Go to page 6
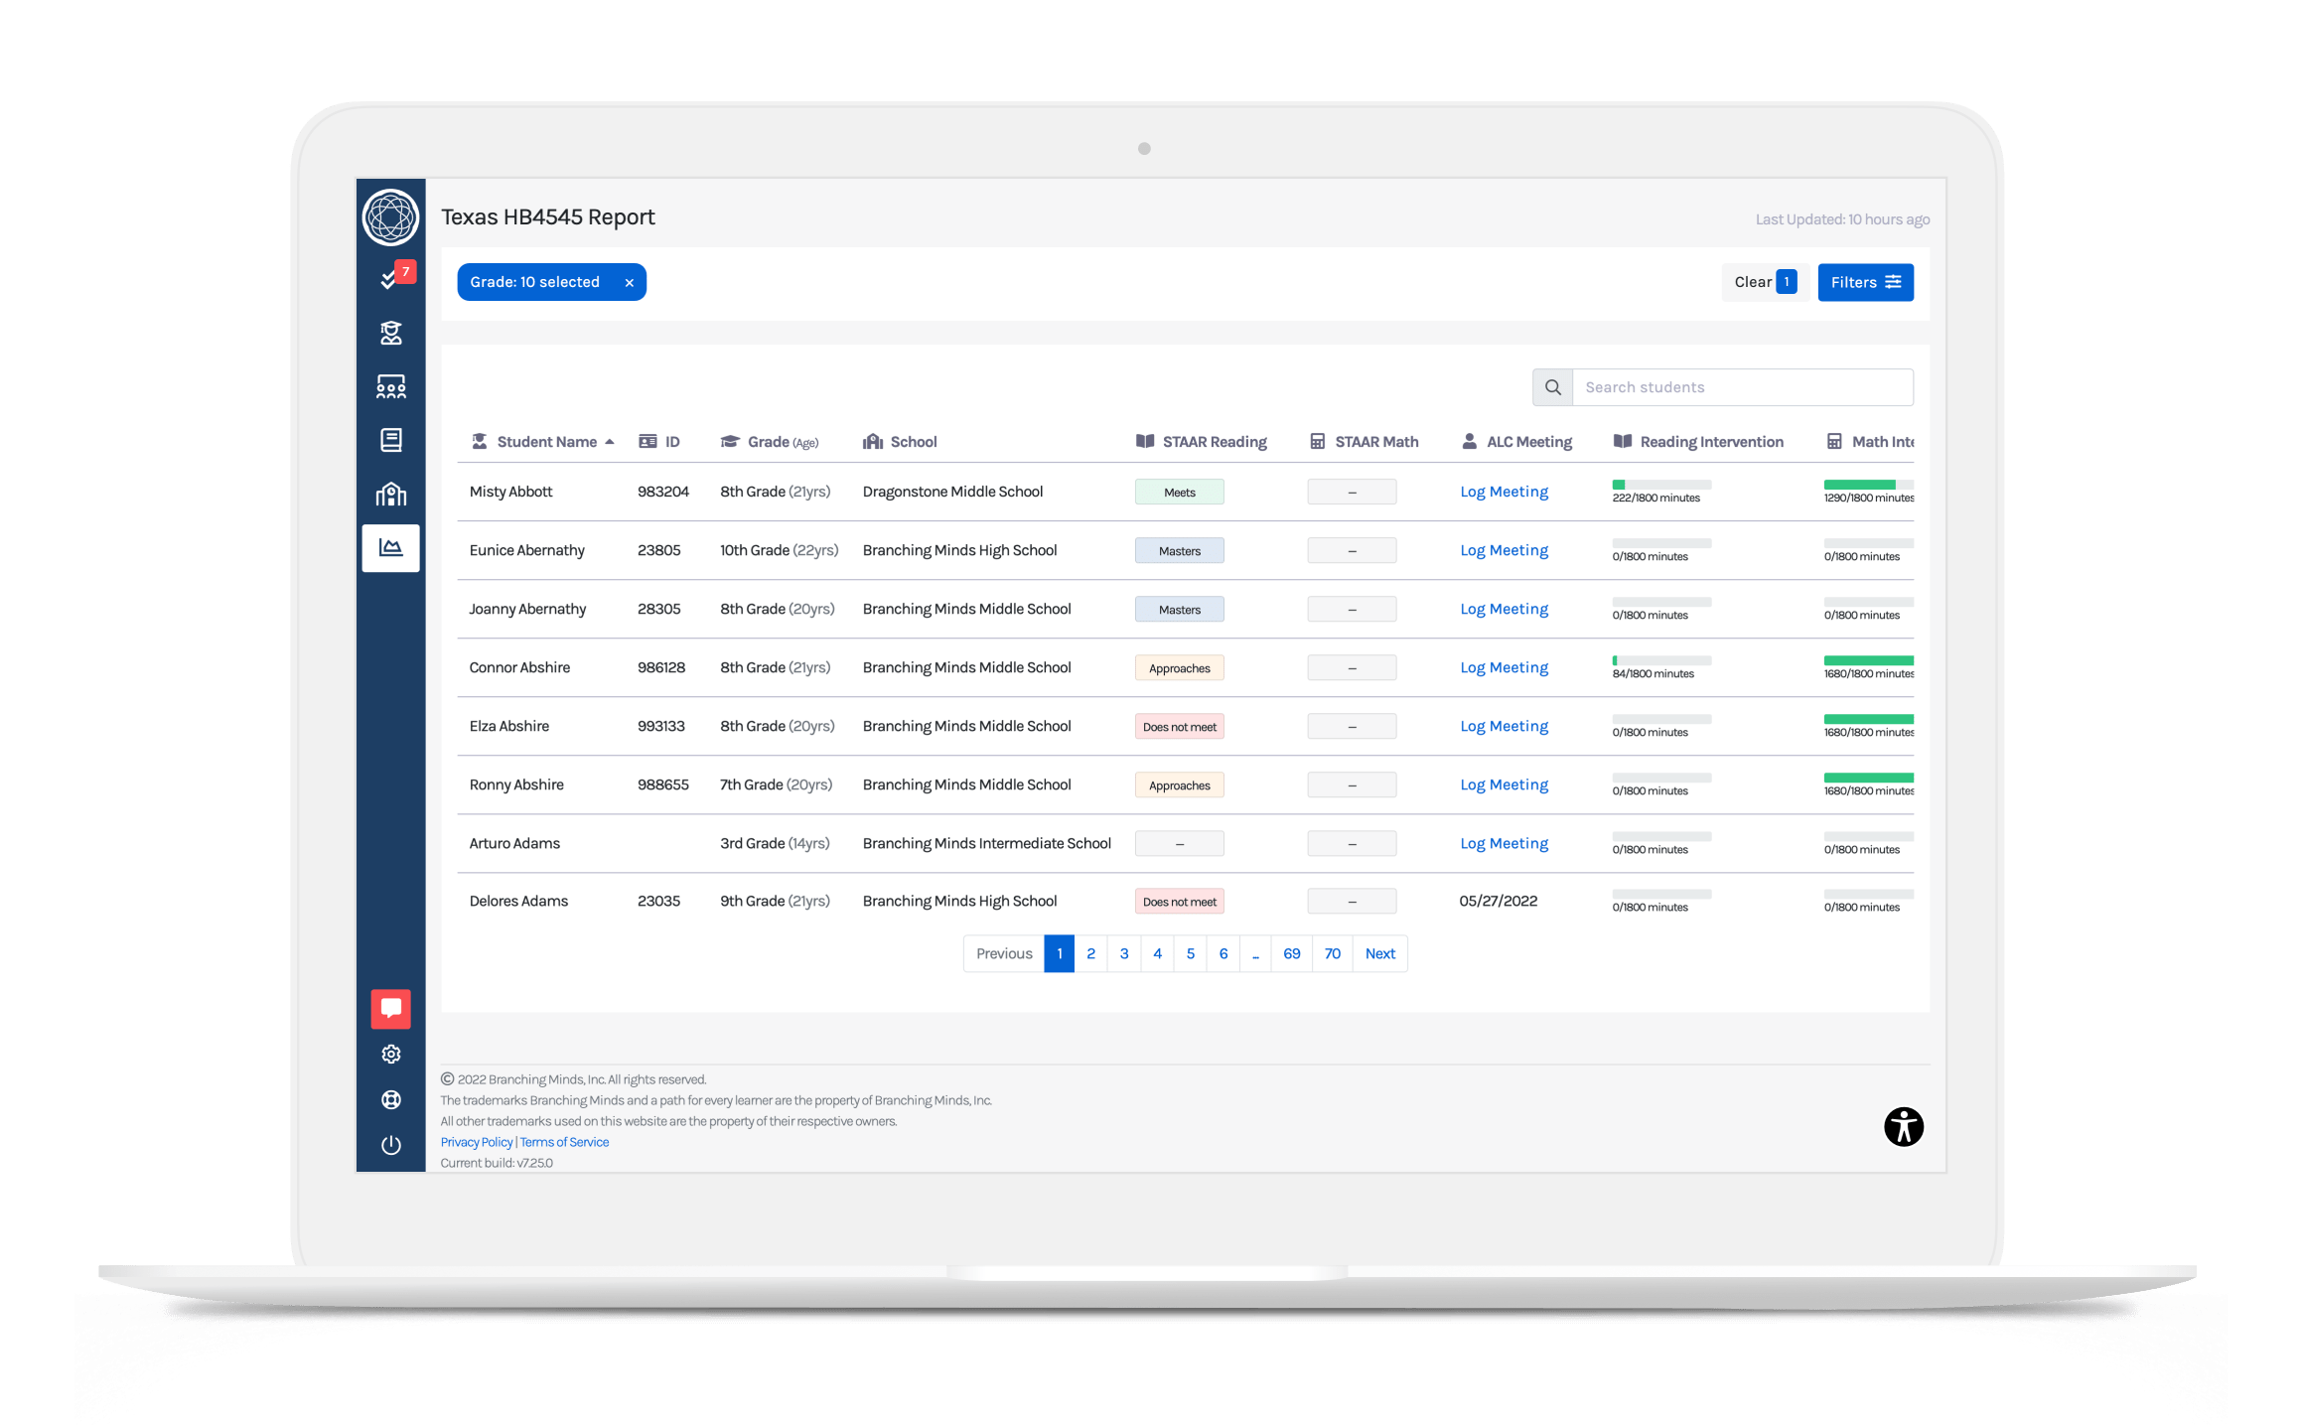Viewport: 2302px width, 1425px height. (x=1223, y=953)
